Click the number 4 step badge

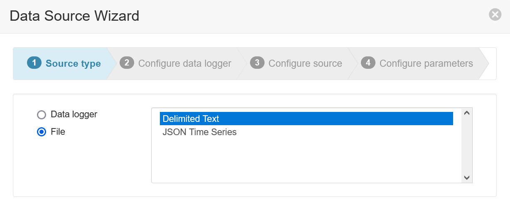368,63
